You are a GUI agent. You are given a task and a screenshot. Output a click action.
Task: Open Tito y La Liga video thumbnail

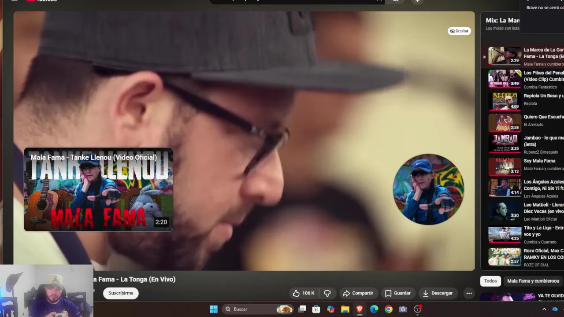(x=505, y=235)
